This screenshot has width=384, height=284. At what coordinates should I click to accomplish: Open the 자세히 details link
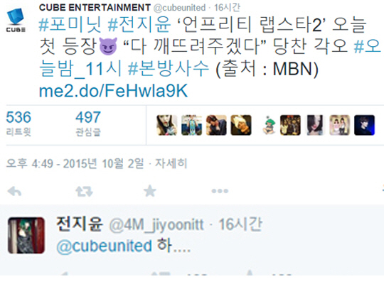tap(171, 163)
